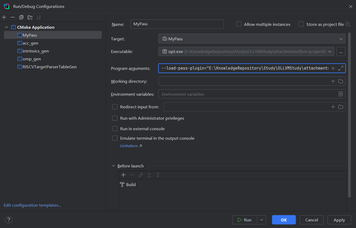Image resolution: width=356 pixels, height=228 pixels.
Task: Select the acc_gen configuration
Action: point(30,43)
